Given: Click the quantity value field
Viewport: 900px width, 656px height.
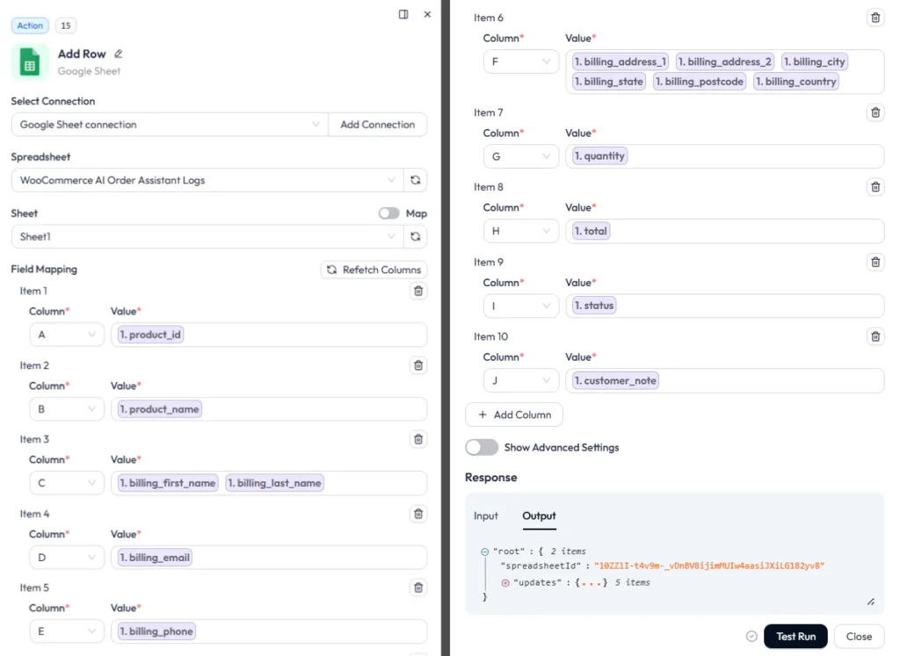Looking at the screenshot, I should coord(724,156).
